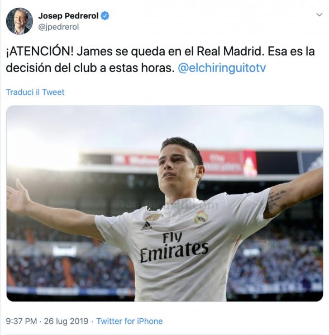Open the @jpedrerol handle link
Screen dimensions: 329x335
tap(59, 27)
